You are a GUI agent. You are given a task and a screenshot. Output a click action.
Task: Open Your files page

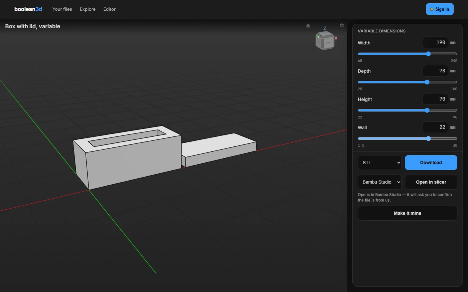[x=62, y=9]
